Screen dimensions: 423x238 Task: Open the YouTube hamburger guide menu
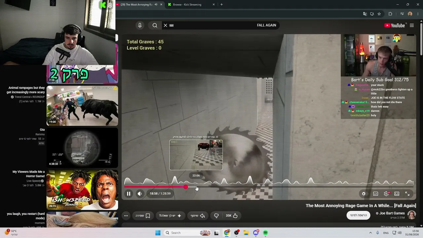(412, 25)
